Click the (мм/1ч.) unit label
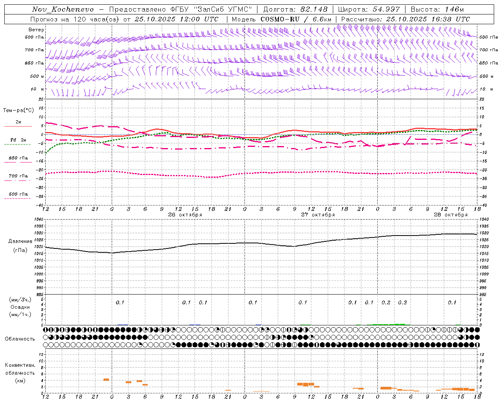 tap(20, 315)
